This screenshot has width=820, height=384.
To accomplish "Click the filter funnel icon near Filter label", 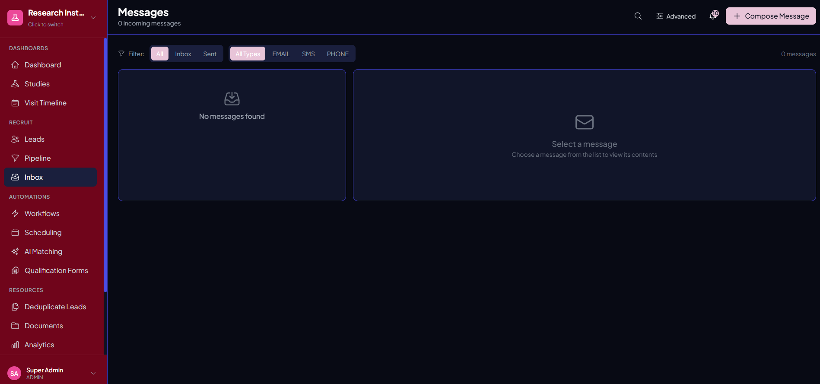I will (x=121, y=54).
